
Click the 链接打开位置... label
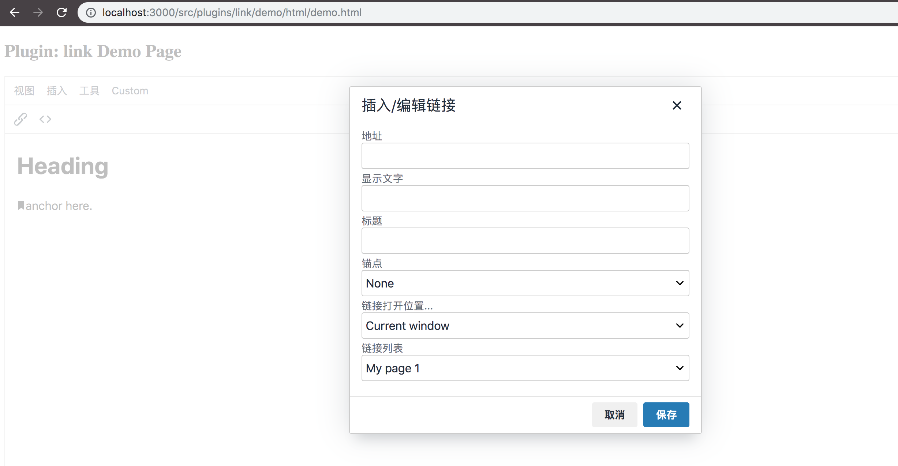(397, 306)
